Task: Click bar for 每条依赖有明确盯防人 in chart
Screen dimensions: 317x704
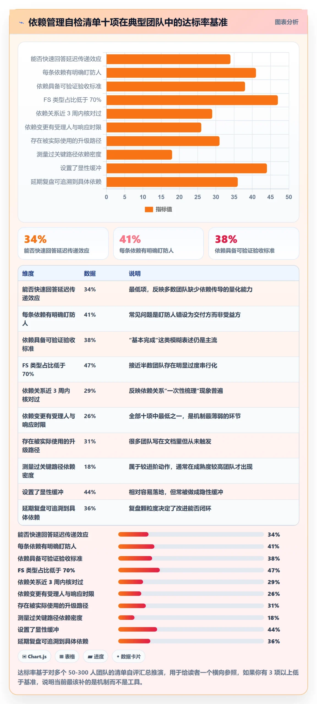Action: click(181, 73)
